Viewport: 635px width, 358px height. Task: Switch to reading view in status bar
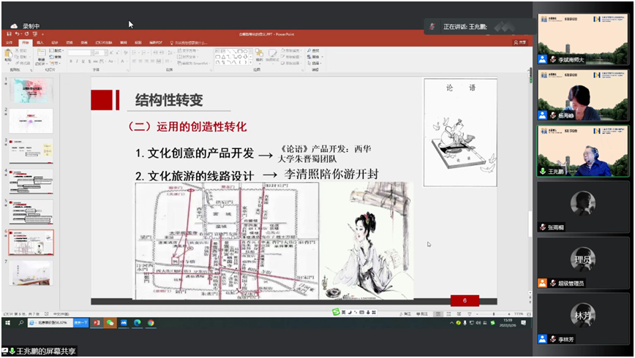[x=459, y=314]
